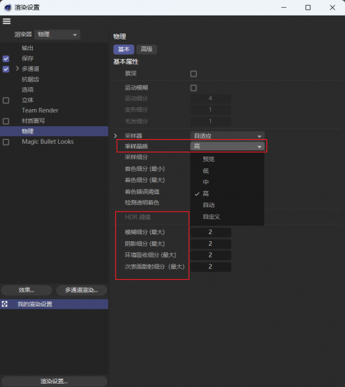
Task: Minimize the 渲染设置 window
Action: 284,8
